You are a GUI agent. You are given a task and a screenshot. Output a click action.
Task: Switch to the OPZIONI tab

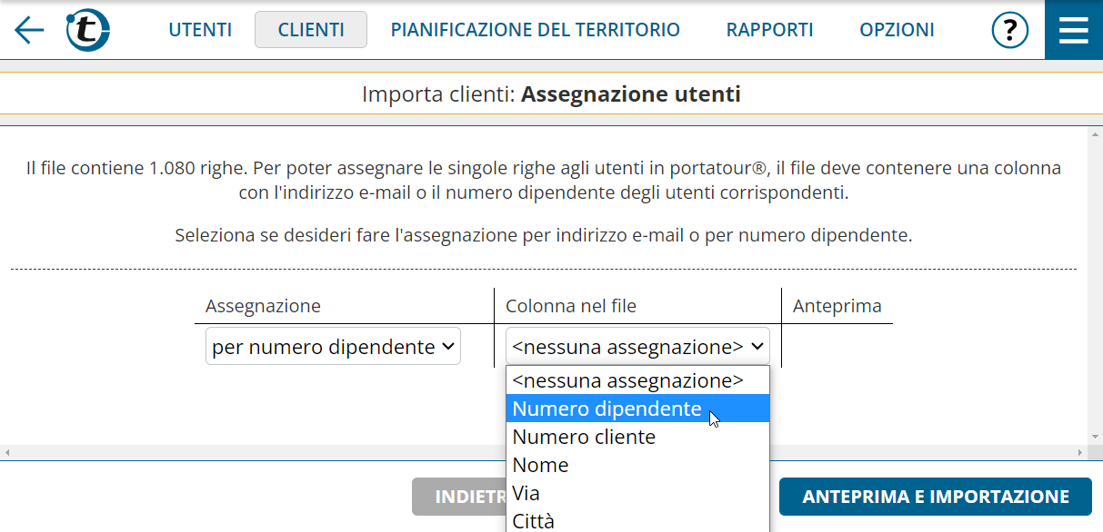tap(897, 30)
